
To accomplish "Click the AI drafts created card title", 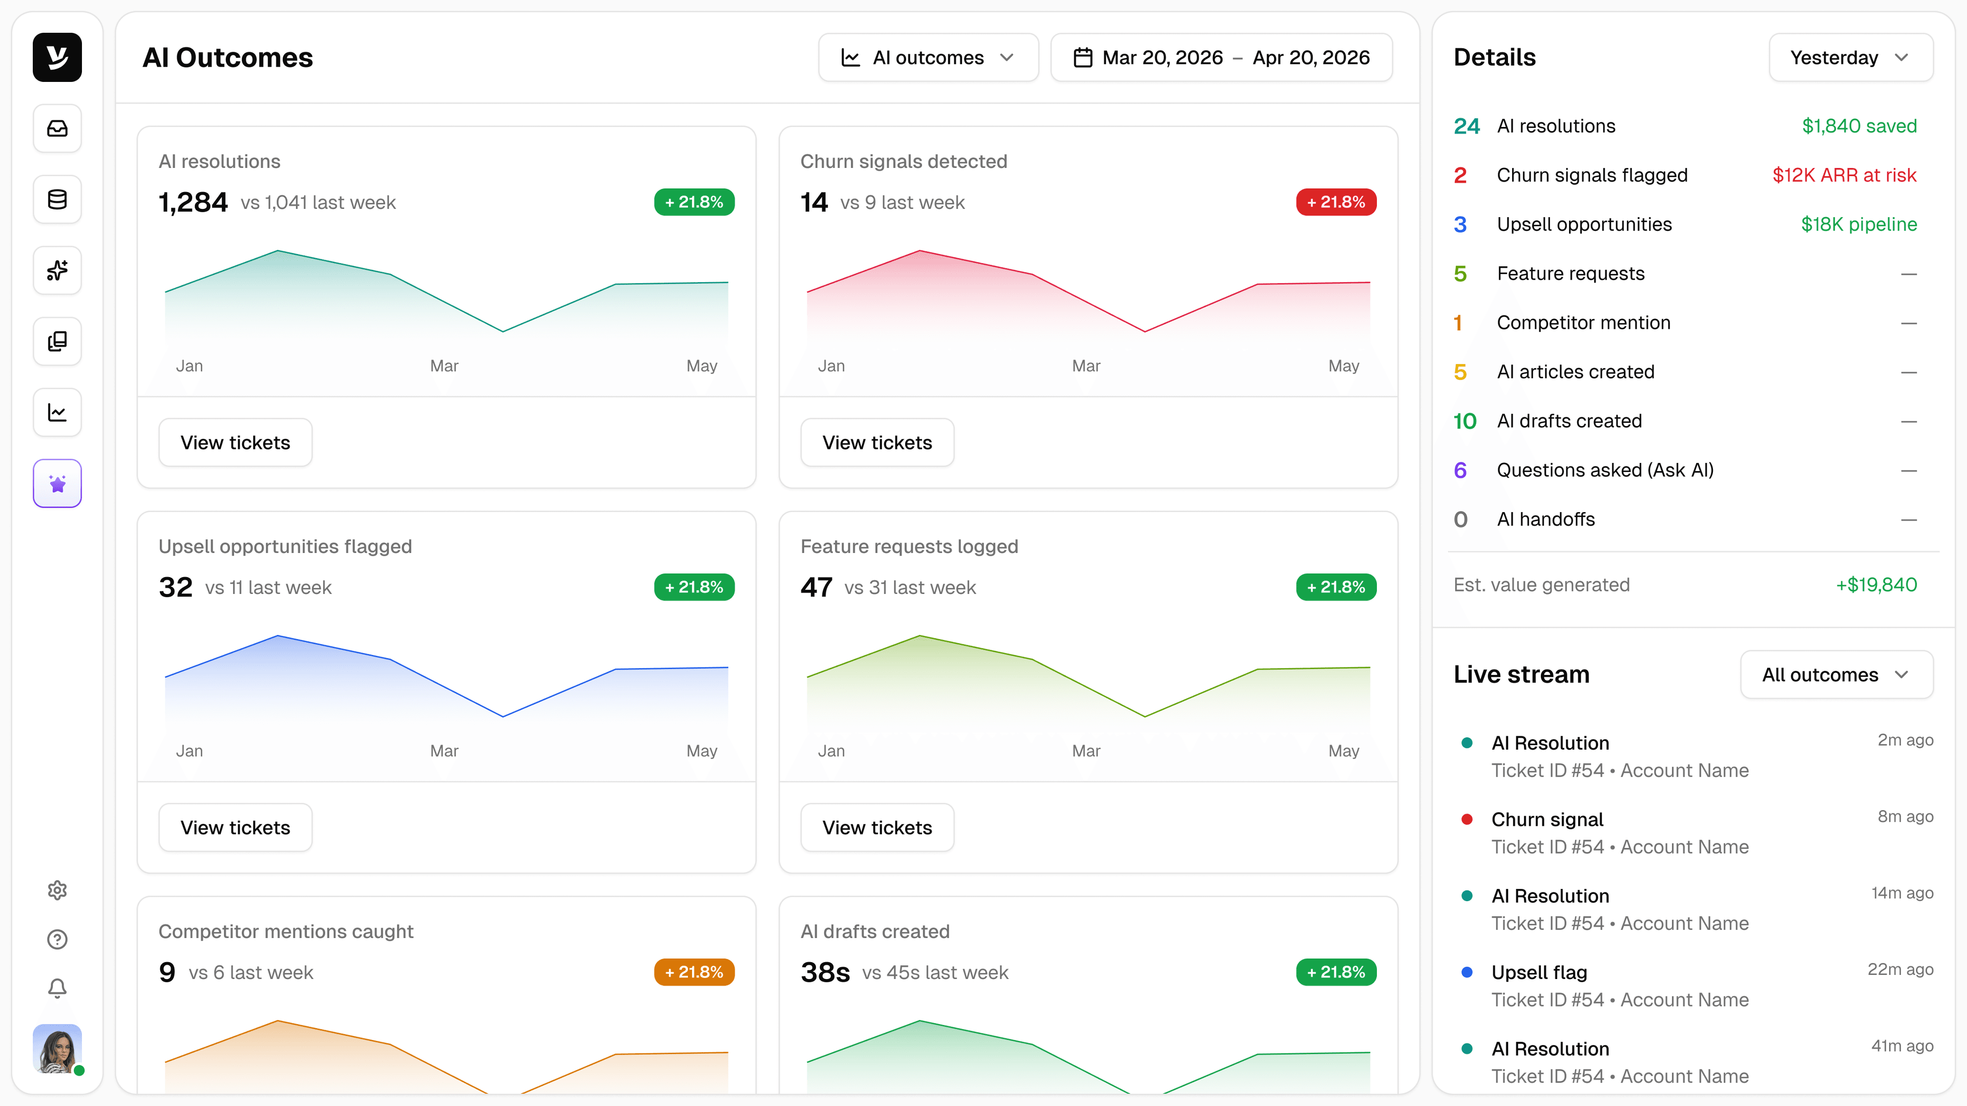I will (x=875, y=931).
